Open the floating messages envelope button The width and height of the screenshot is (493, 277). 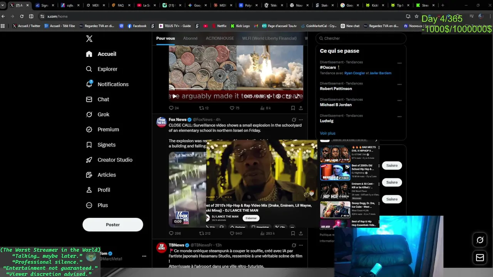(x=480, y=258)
